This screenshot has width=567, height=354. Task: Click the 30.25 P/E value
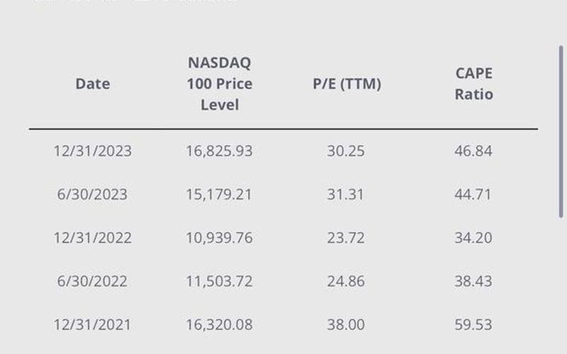[346, 151]
